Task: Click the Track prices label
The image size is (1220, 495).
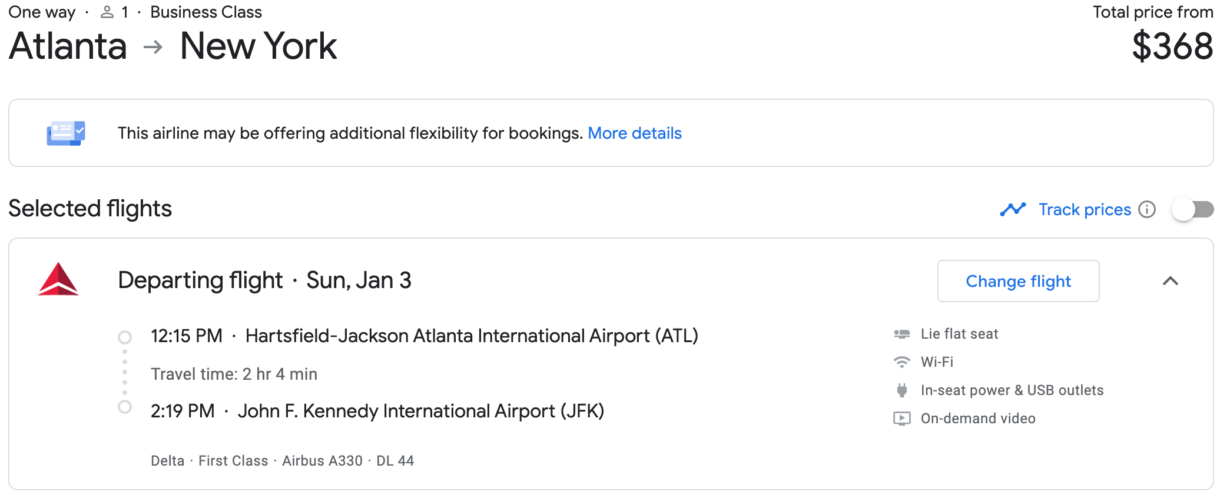Action: click(x=1085, y=209)
